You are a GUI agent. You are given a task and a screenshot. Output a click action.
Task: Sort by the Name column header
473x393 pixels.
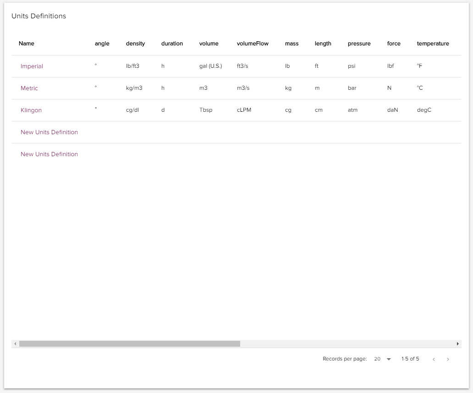(27, 44)
